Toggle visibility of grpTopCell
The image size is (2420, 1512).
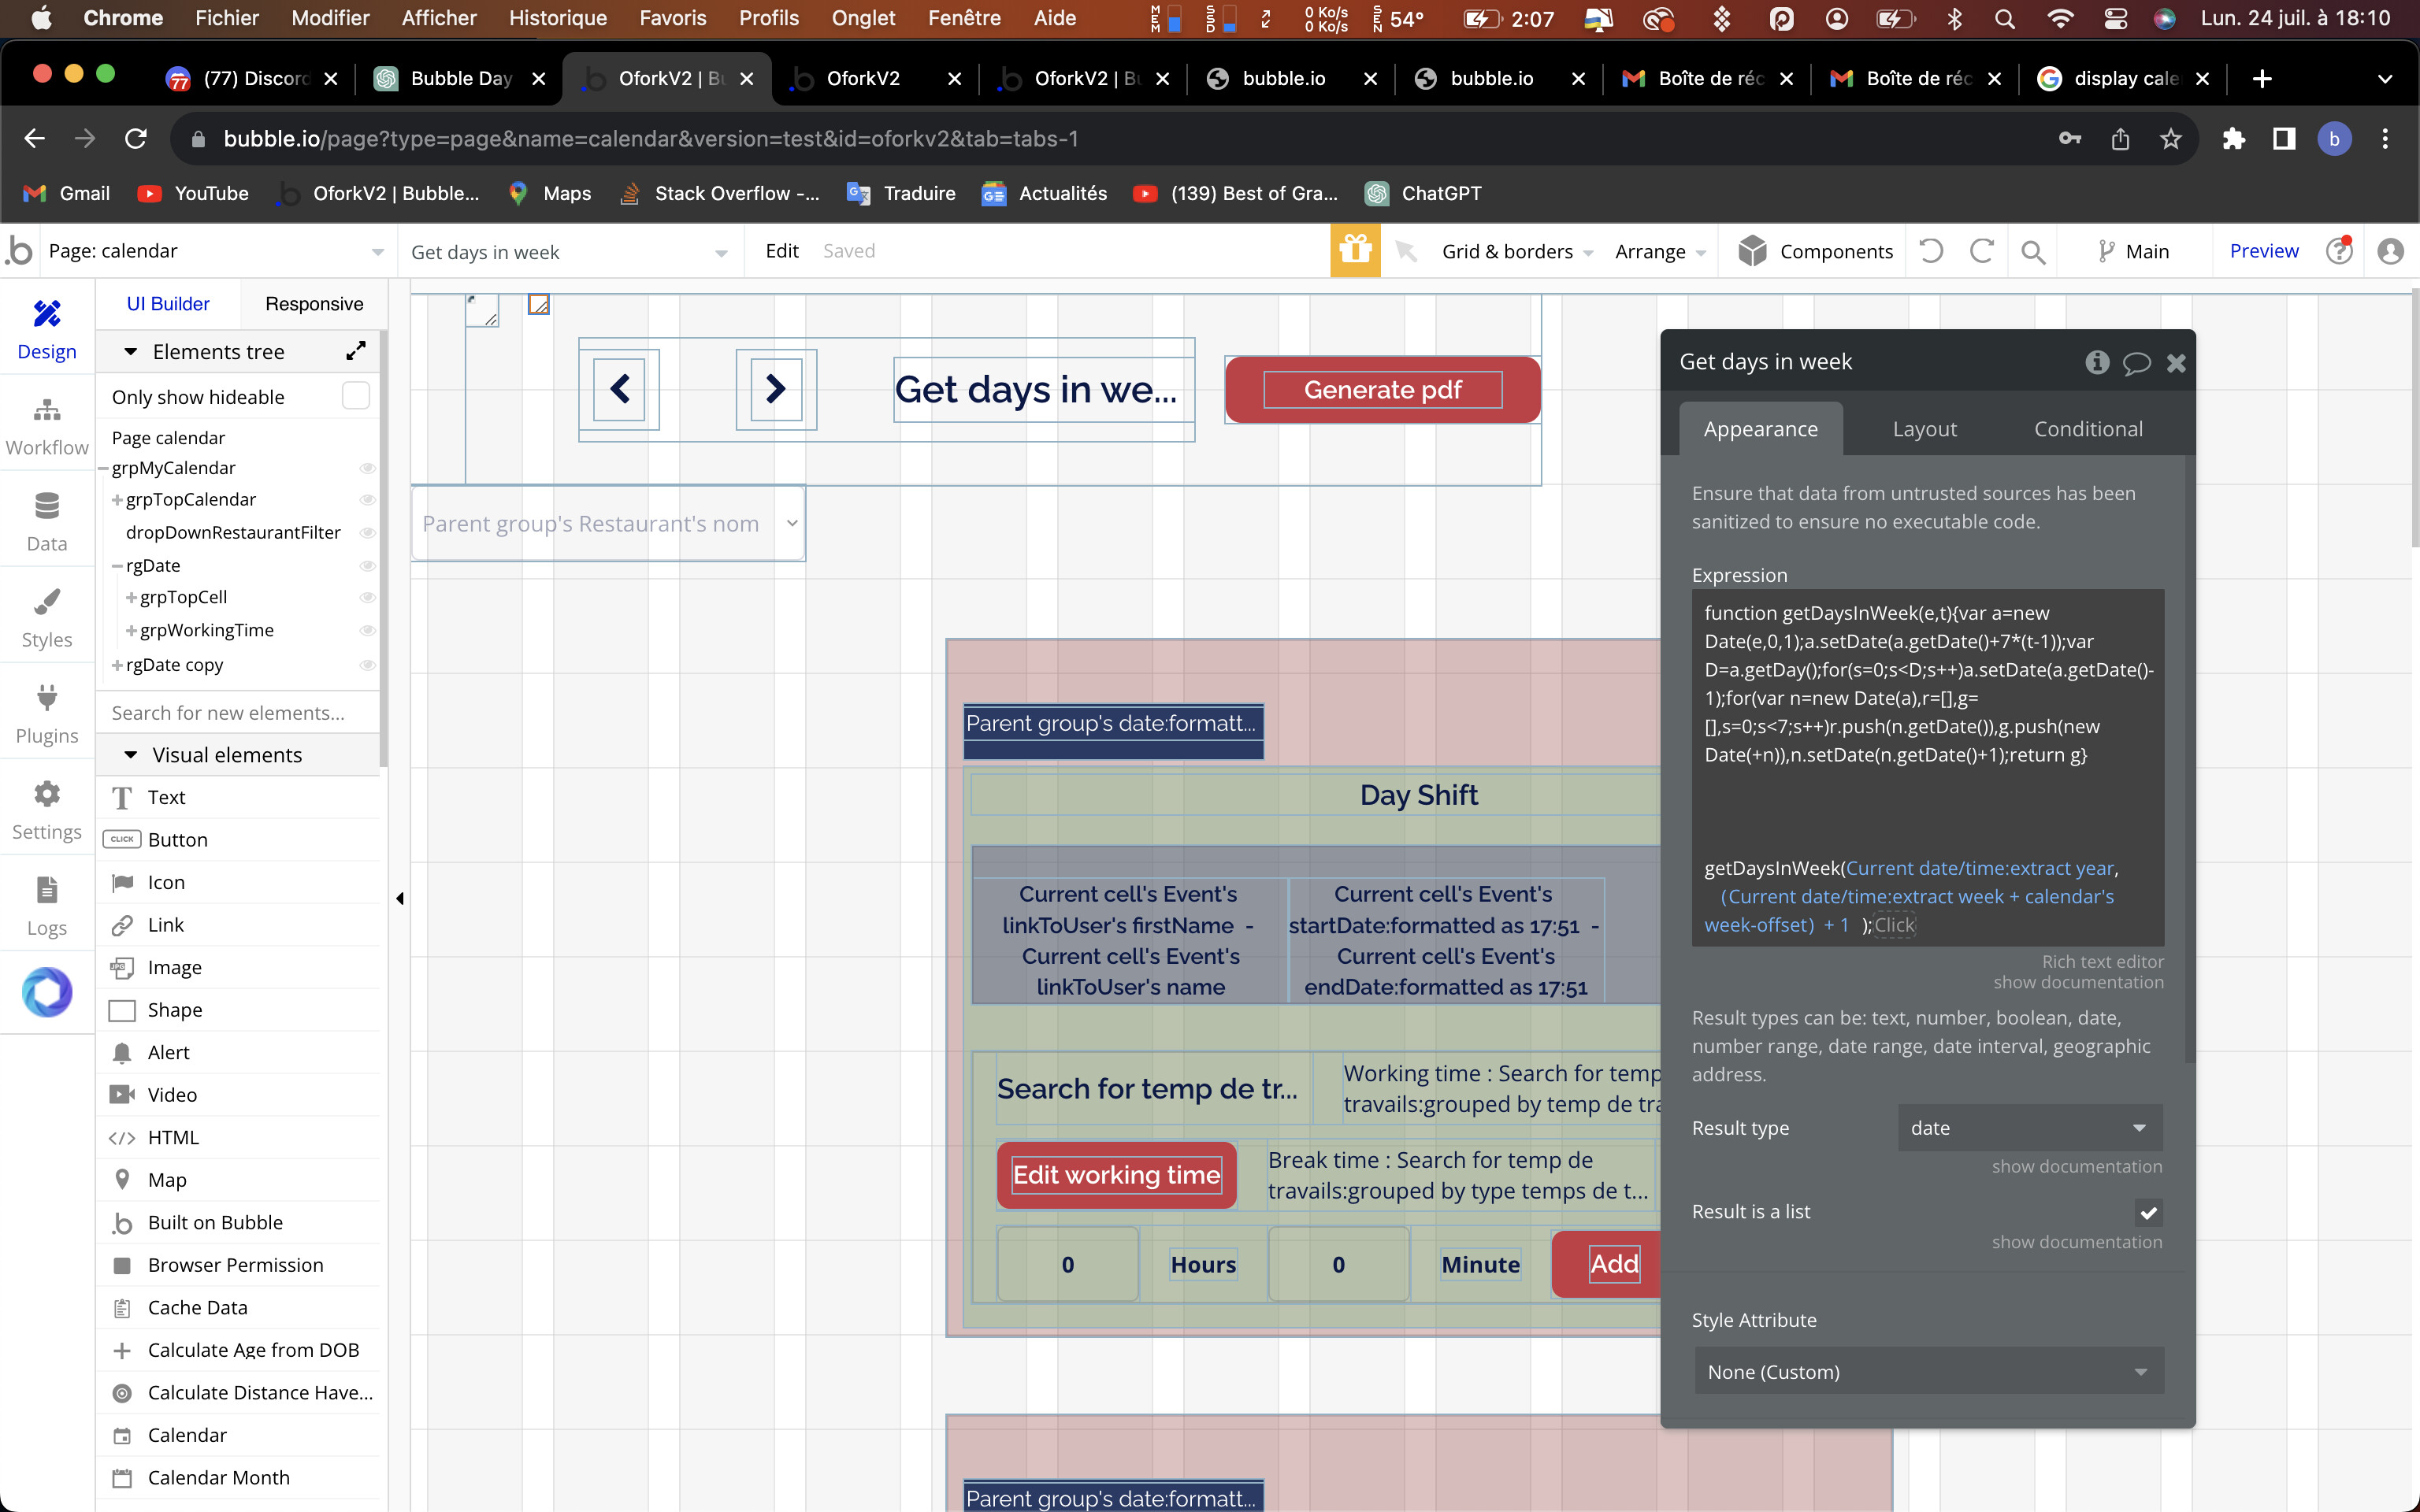pyautogui.click(x=367, y=598)
